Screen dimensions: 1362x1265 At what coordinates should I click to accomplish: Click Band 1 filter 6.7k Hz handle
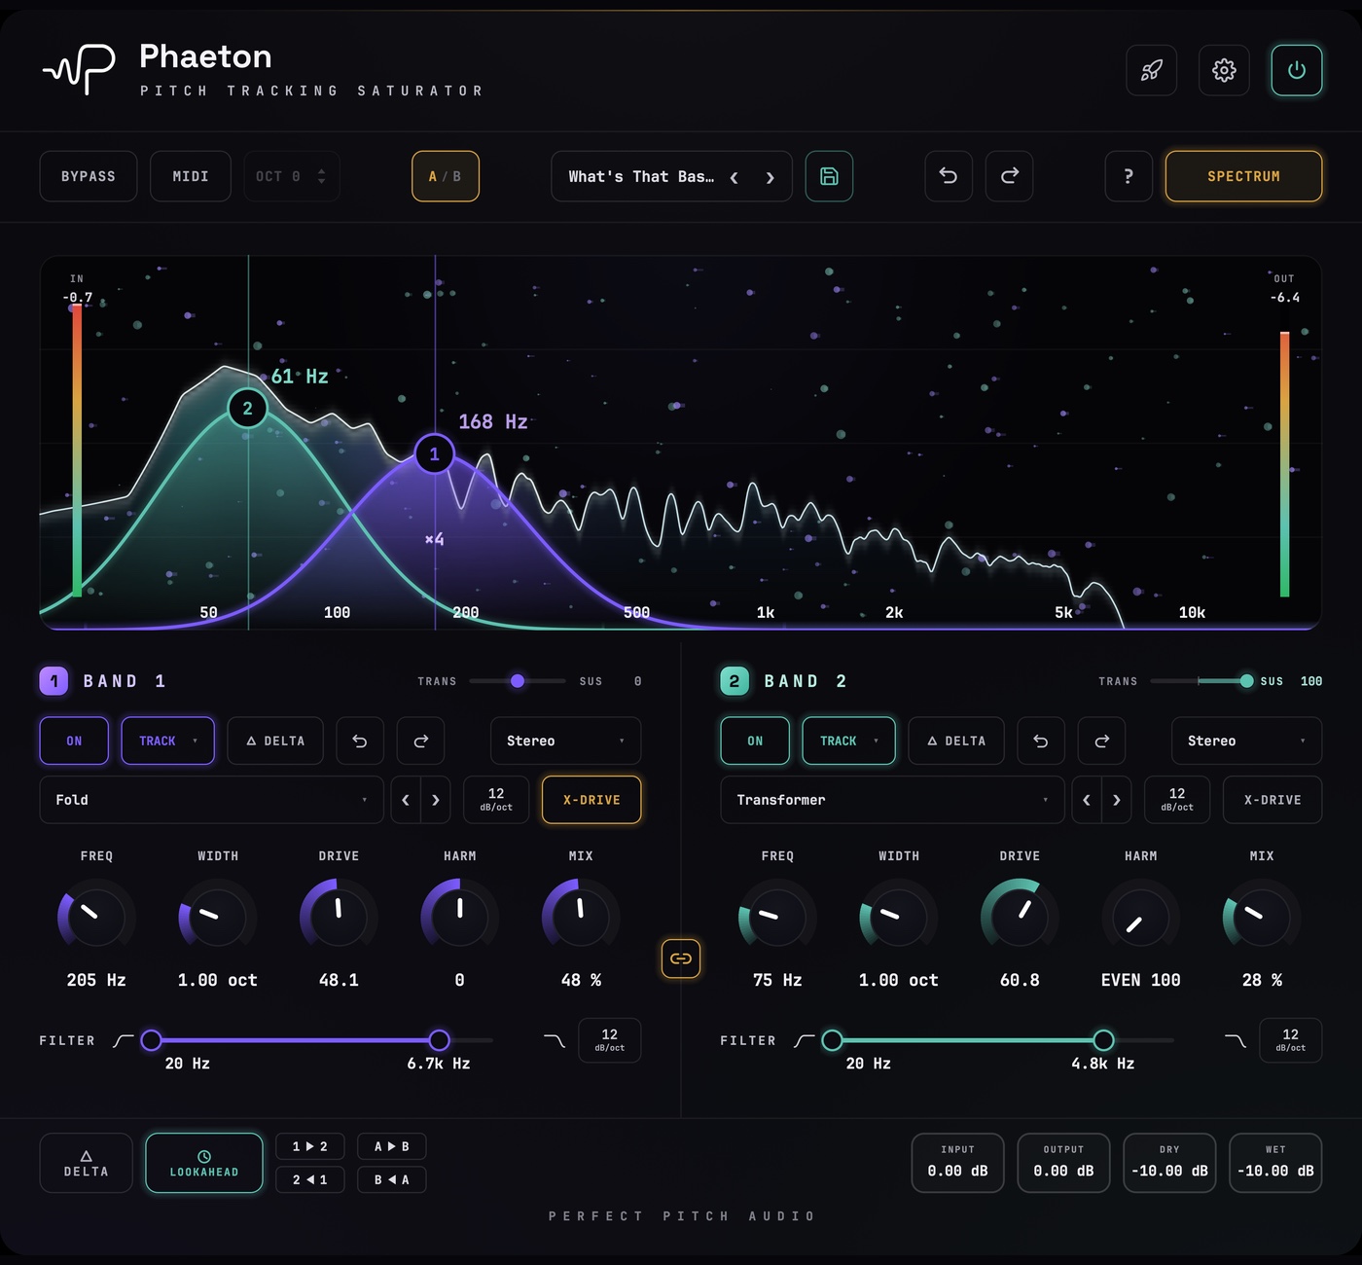pos(440,1040)
